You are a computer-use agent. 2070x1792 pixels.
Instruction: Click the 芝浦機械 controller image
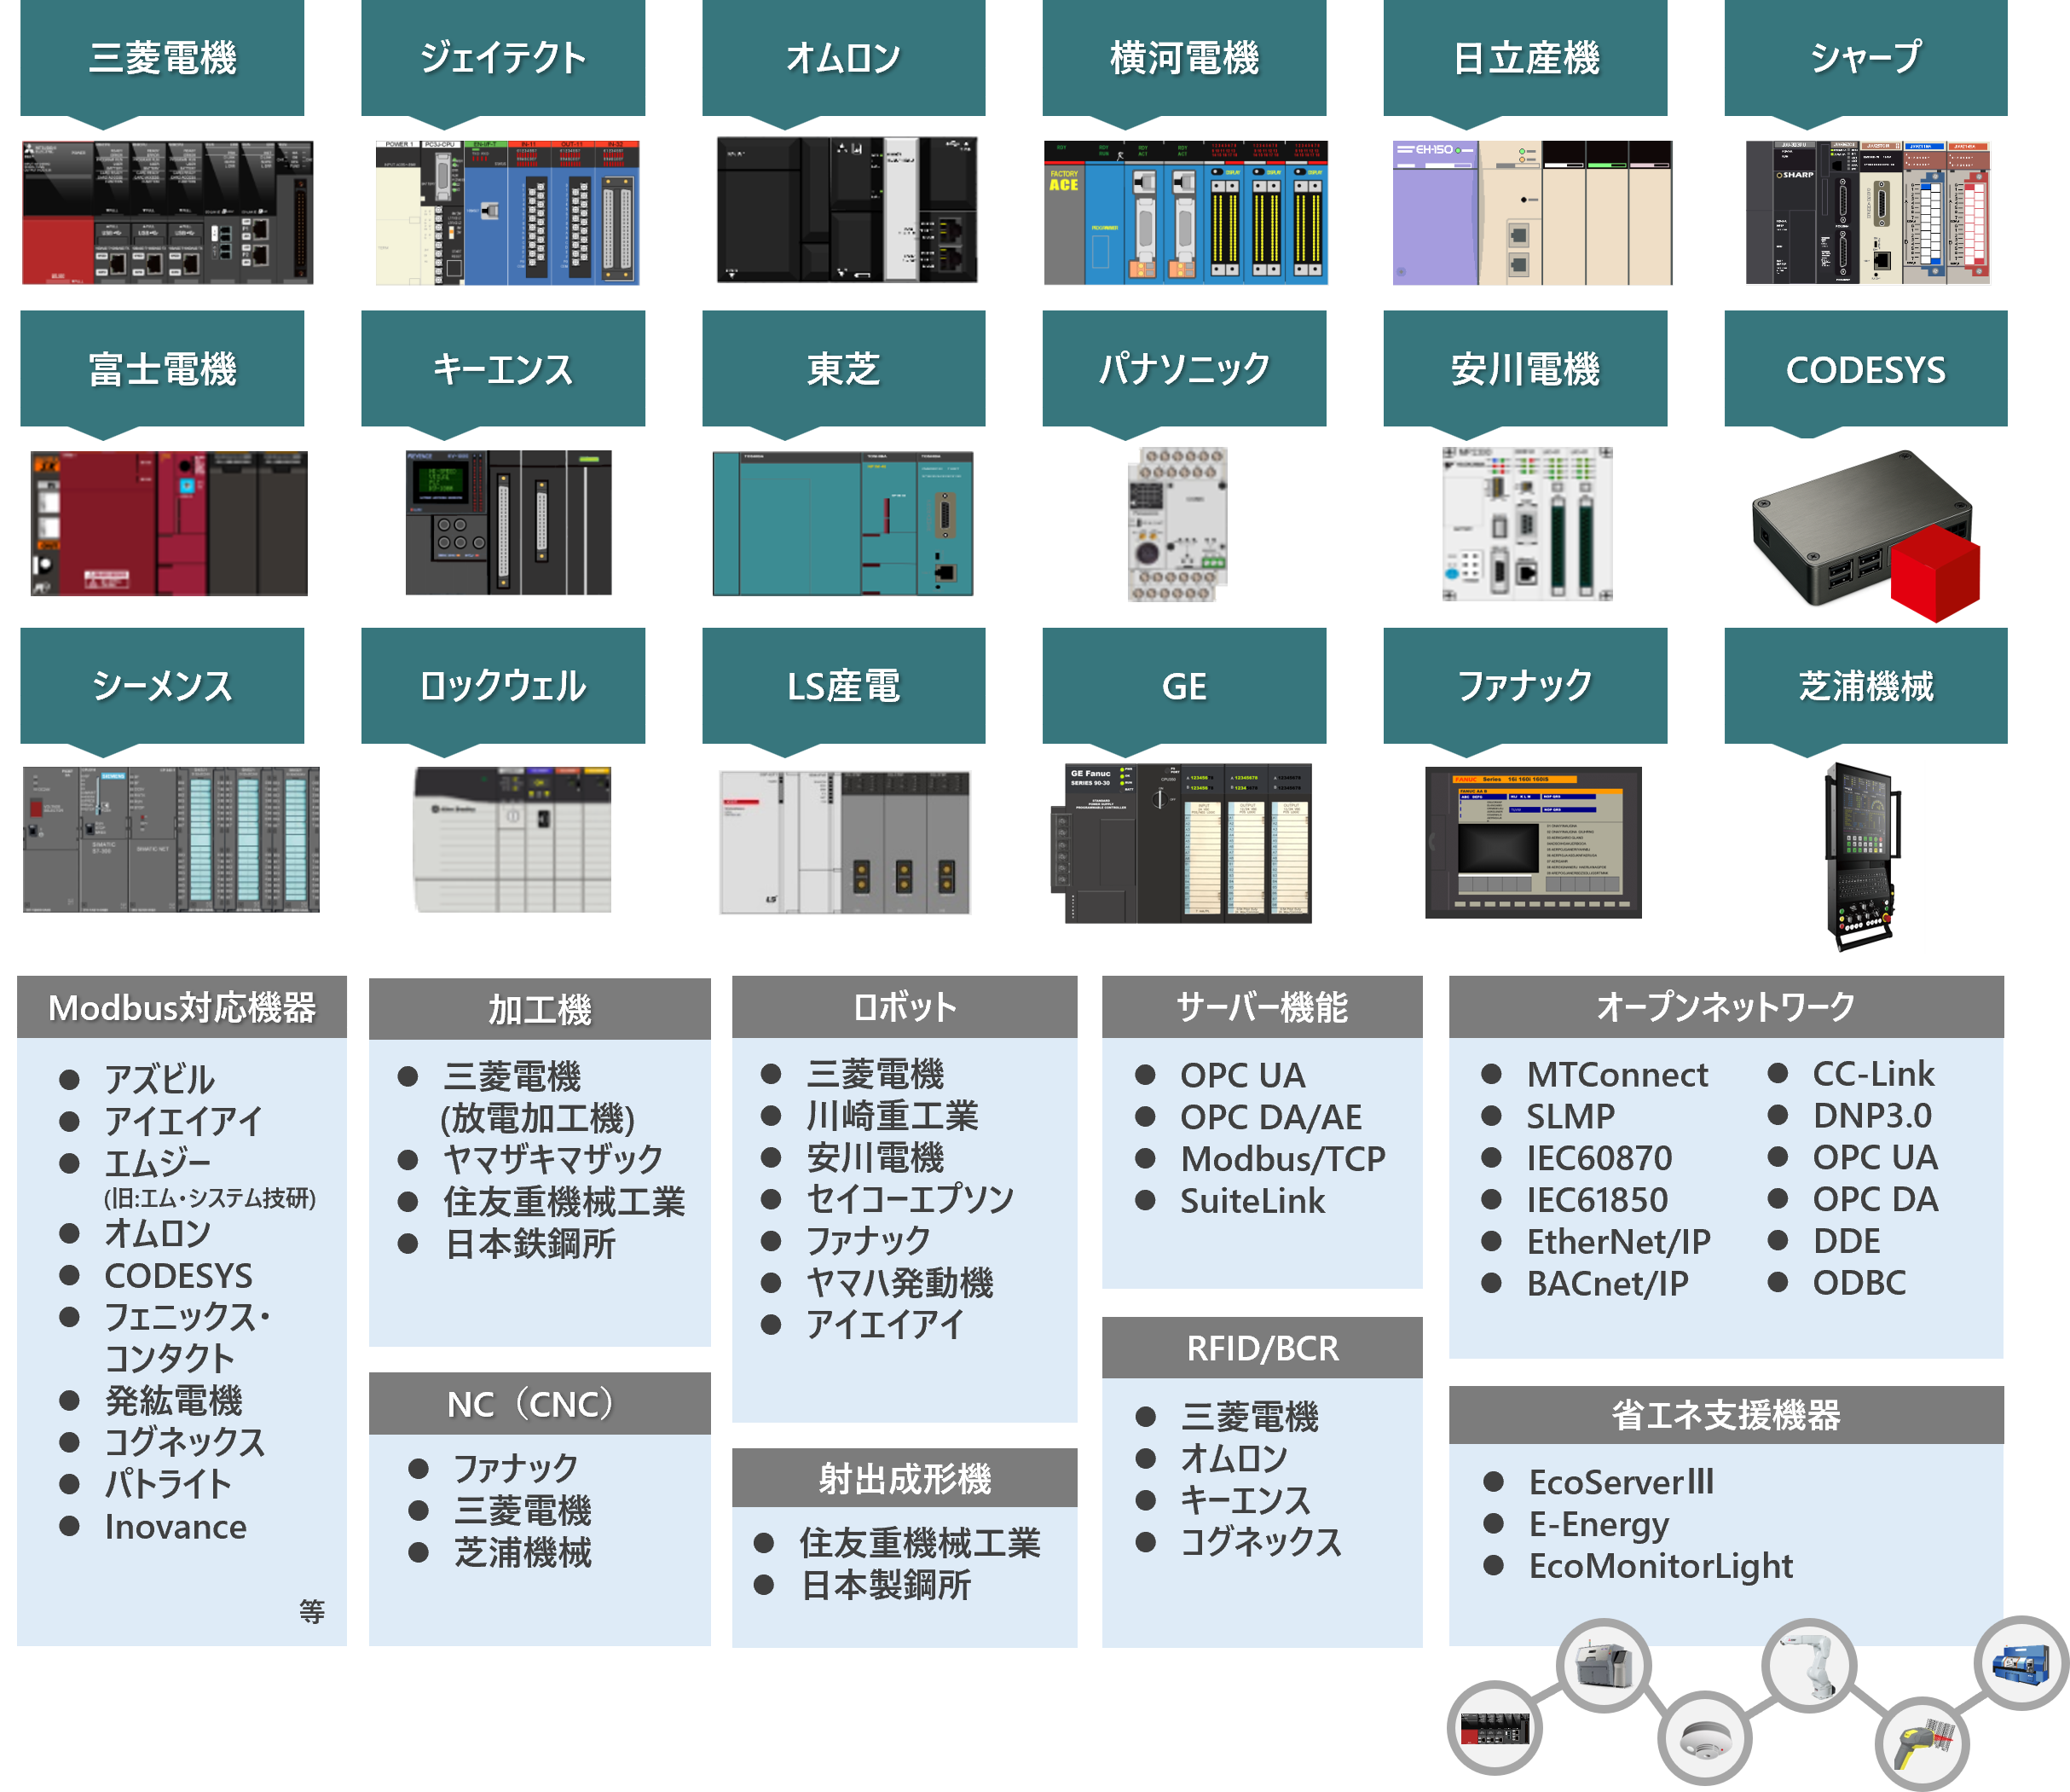(1862, 856)
